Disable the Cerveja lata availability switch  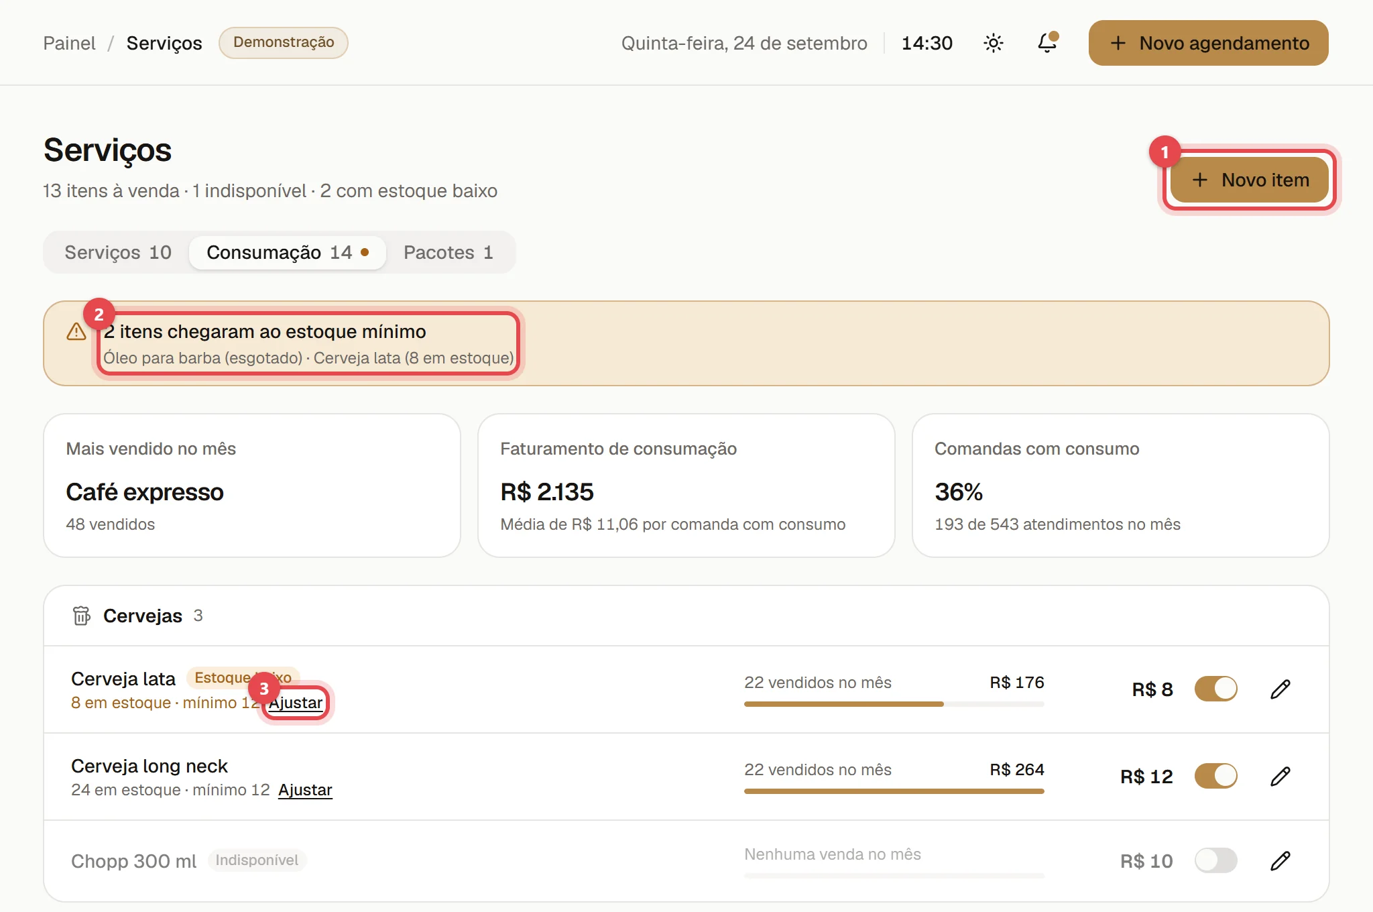[1215, 689]
